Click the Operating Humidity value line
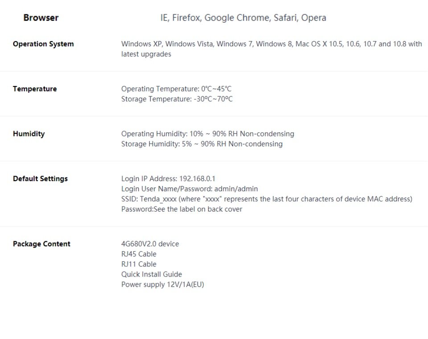The image size is (428, 339). (207, 134)
